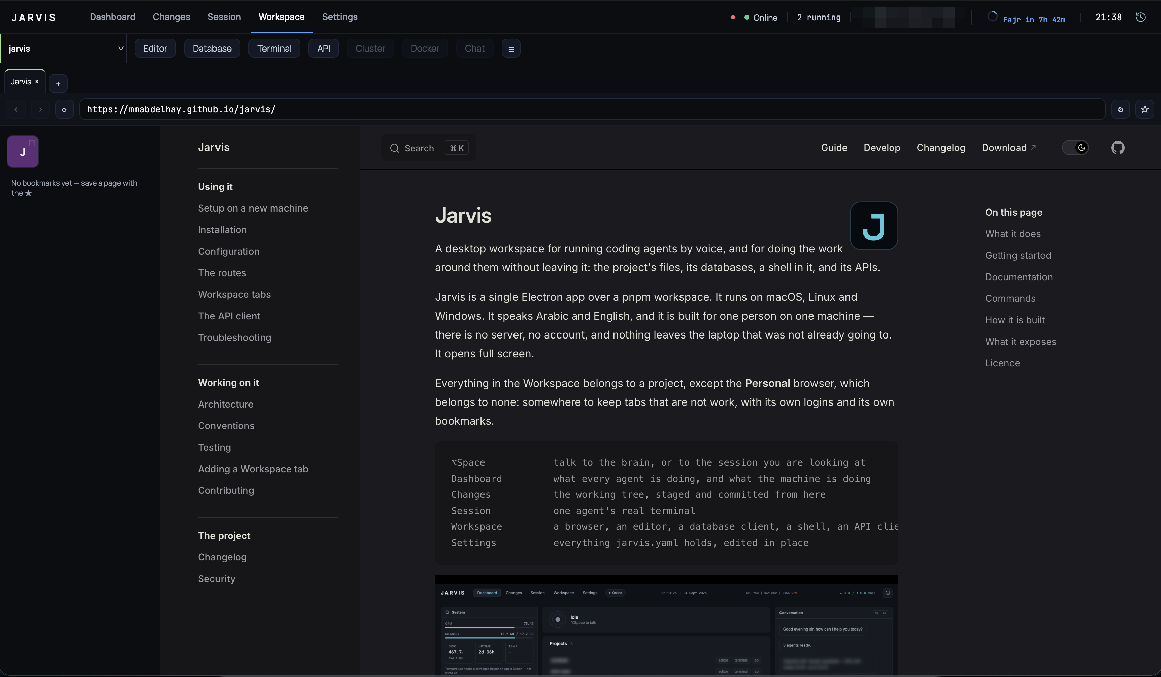Select the purple J Personal browser icon

click(x=23, y=152)
